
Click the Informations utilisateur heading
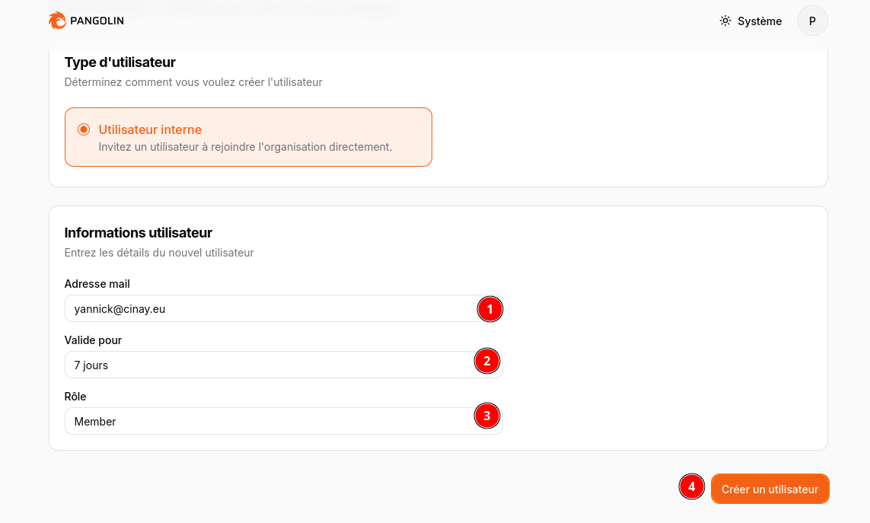138,233
